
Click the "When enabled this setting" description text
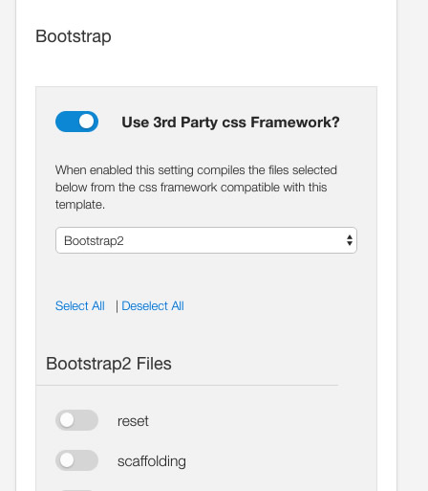pos(196,188)
